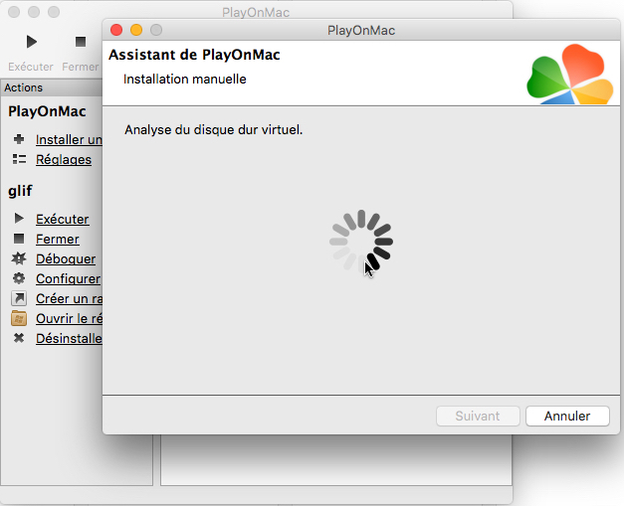Click the shortcut arrow icon beside Créer un ra

(x=19, y=298)
